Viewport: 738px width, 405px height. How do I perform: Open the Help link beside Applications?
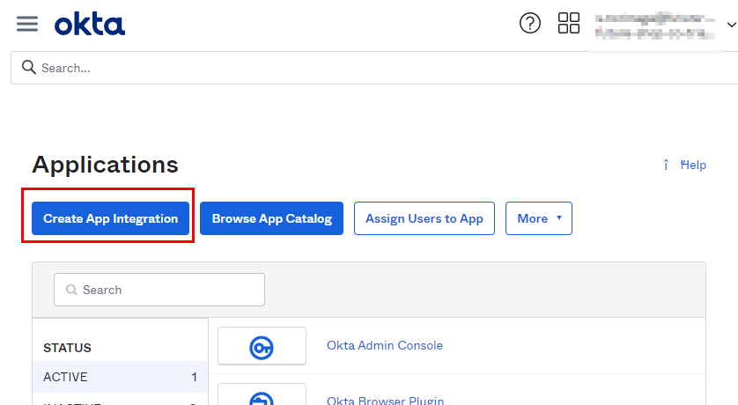pos(693,166)
